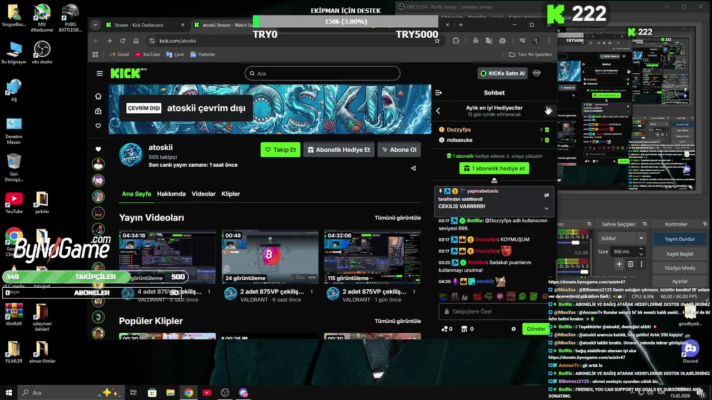Click the printer extension icon in Chrome

[502, 41]
